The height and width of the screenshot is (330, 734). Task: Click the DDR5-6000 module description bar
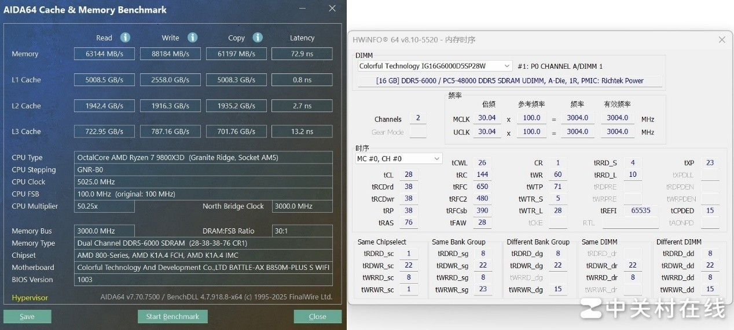pos(510,81)
